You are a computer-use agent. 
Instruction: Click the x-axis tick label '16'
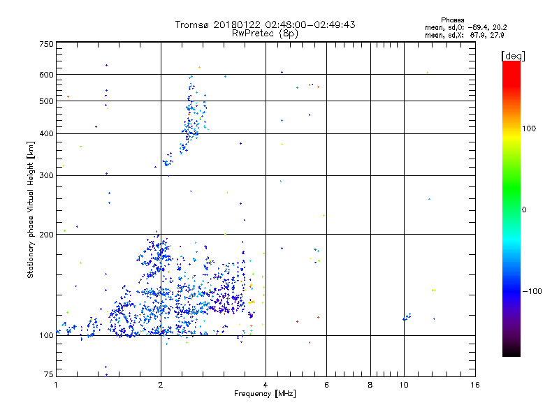point(475,385)
